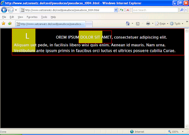Click the scrollbar up arrow
Viewport: 189px width, 135px height.
click(186, 31)
